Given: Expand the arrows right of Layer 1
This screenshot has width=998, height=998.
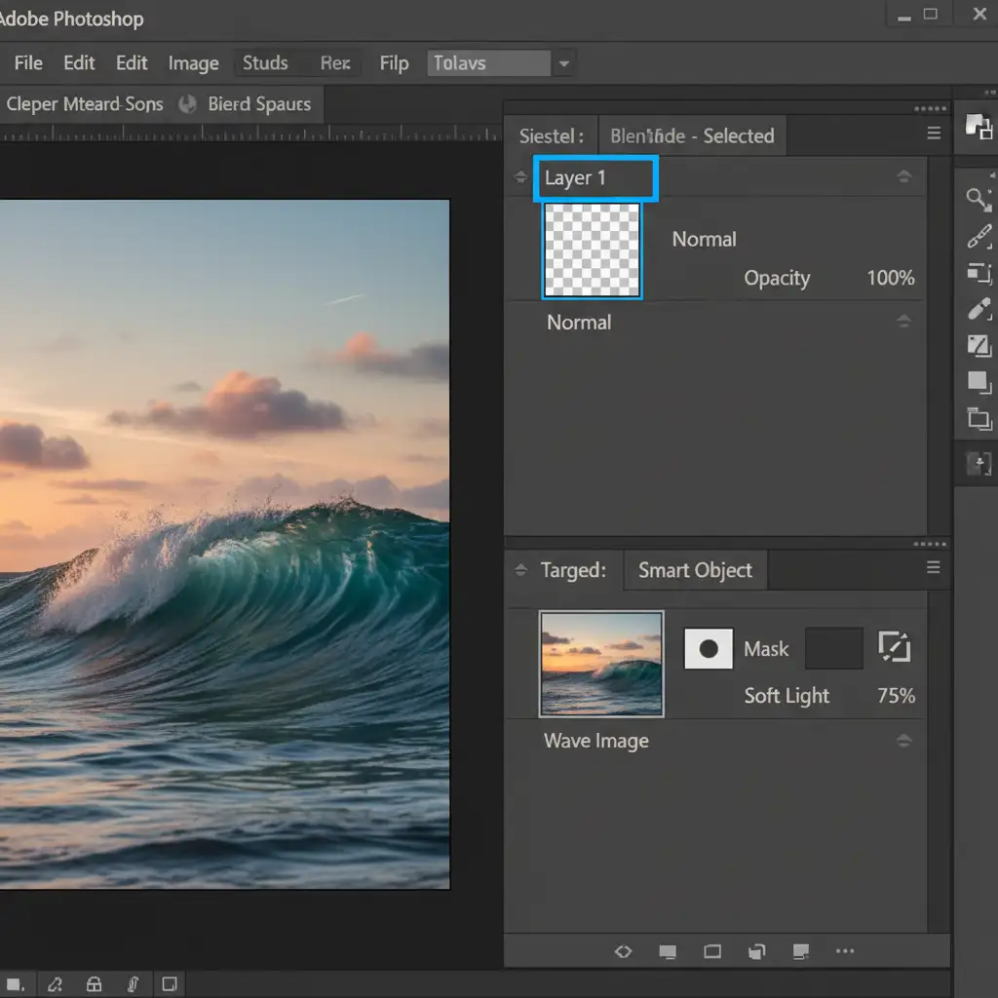Looking at the screenshot, I should [x=903, y=176].
